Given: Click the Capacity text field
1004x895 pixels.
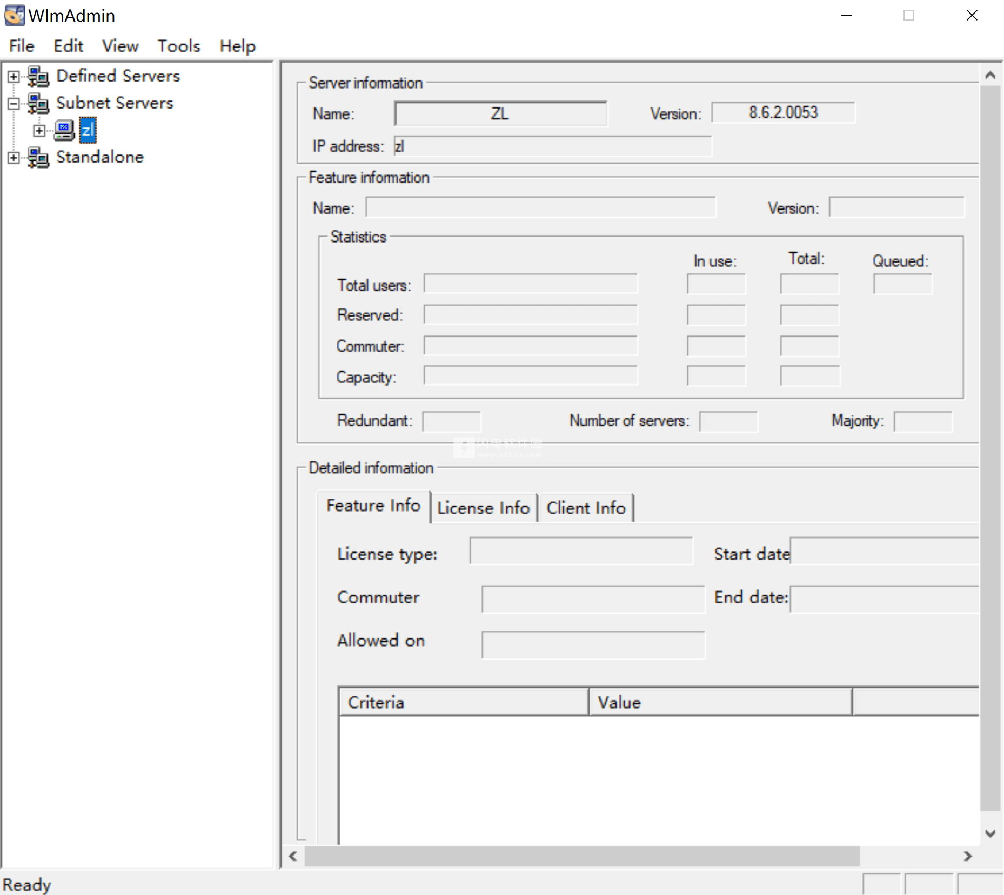Looking at the screenshot, I should tap(531, 375).
